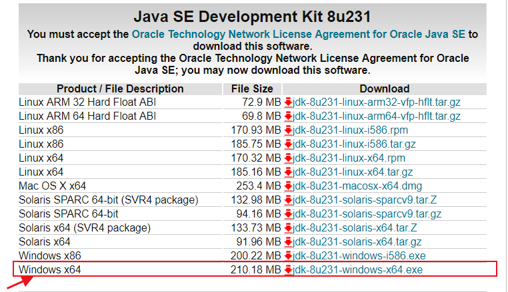The height and width of the screenshot is (292, 508).
Task: Download jdk-8u231-solaris-x64.tar.gz
Action: click(x=357, y=241)
